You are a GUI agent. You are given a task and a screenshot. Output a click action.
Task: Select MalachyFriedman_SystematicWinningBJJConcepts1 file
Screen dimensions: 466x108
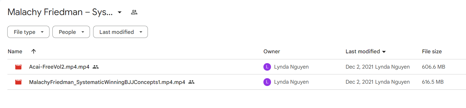coord(107,82)
